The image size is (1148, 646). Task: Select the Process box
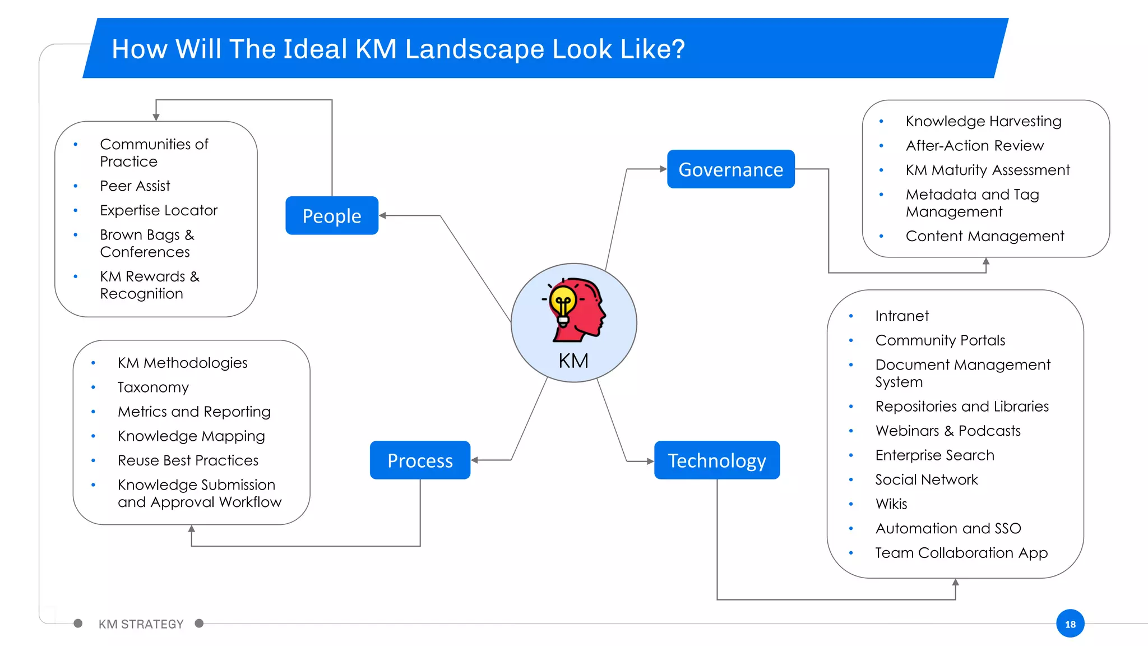[420, 460]
